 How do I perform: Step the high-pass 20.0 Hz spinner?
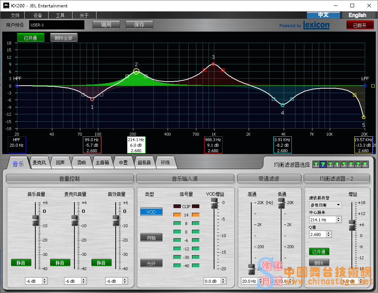pos(260,281)
